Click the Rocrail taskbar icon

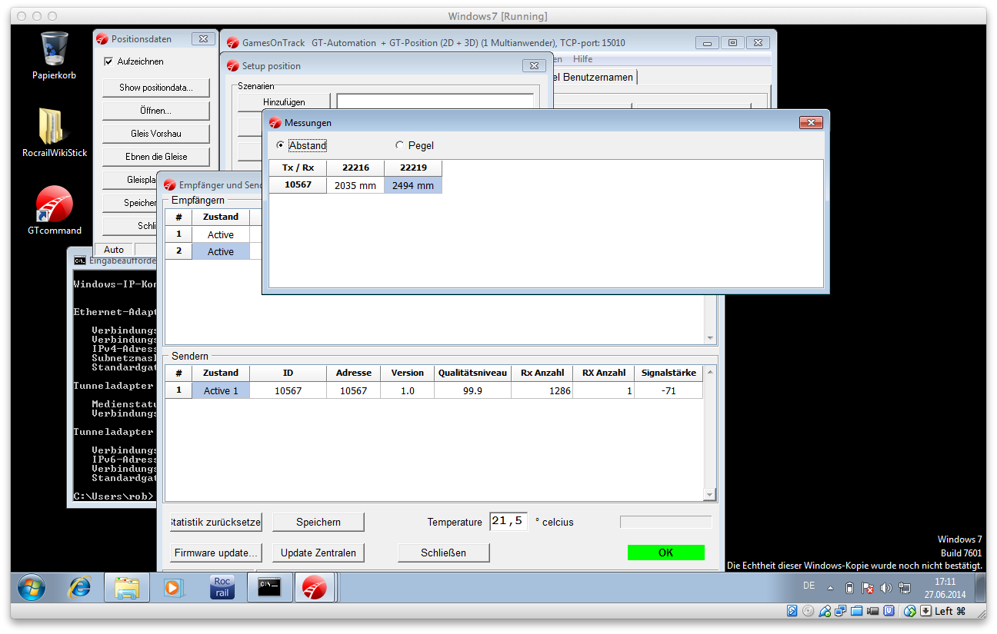222,588
